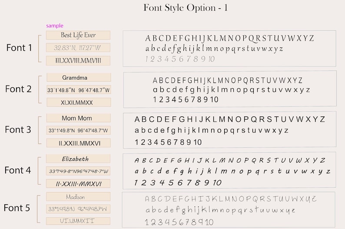
Task: Select the 'Elizabeth' sample box
Action: 78,159
